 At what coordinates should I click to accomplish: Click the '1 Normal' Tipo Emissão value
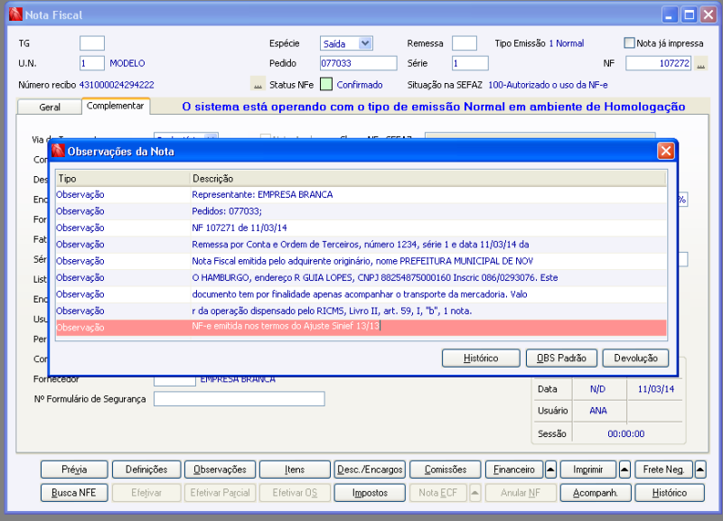567,43
